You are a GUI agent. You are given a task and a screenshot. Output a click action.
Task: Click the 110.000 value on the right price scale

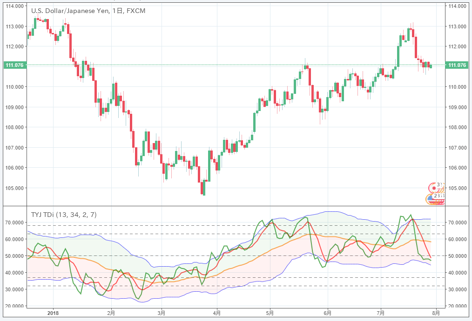(x=457, y=87)
